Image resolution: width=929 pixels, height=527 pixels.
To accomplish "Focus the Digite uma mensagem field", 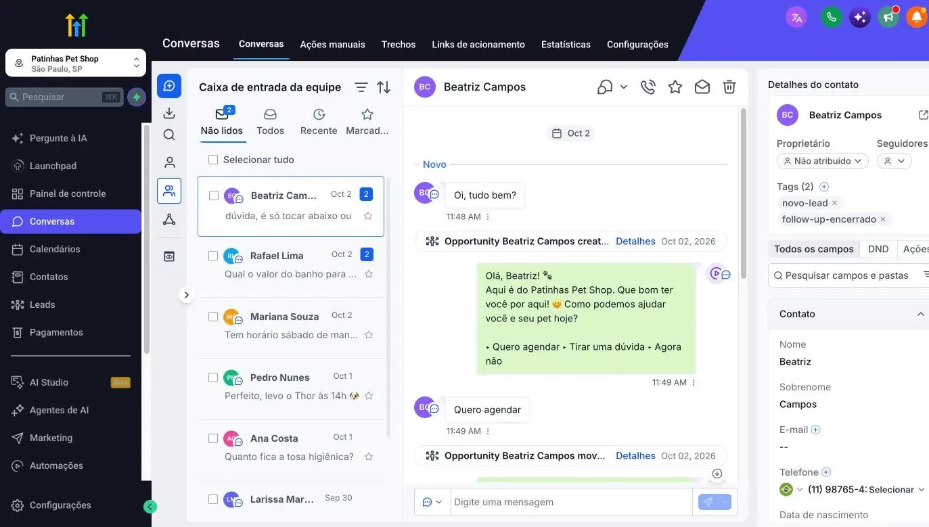I will coord(572,502).
